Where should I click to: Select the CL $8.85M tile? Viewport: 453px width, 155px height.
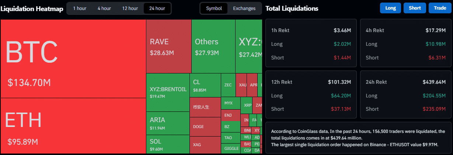(205, 85)
